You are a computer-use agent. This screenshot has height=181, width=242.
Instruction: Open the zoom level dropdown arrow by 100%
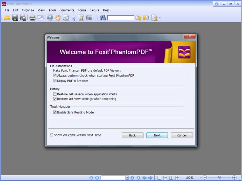(x=201, y=177)
